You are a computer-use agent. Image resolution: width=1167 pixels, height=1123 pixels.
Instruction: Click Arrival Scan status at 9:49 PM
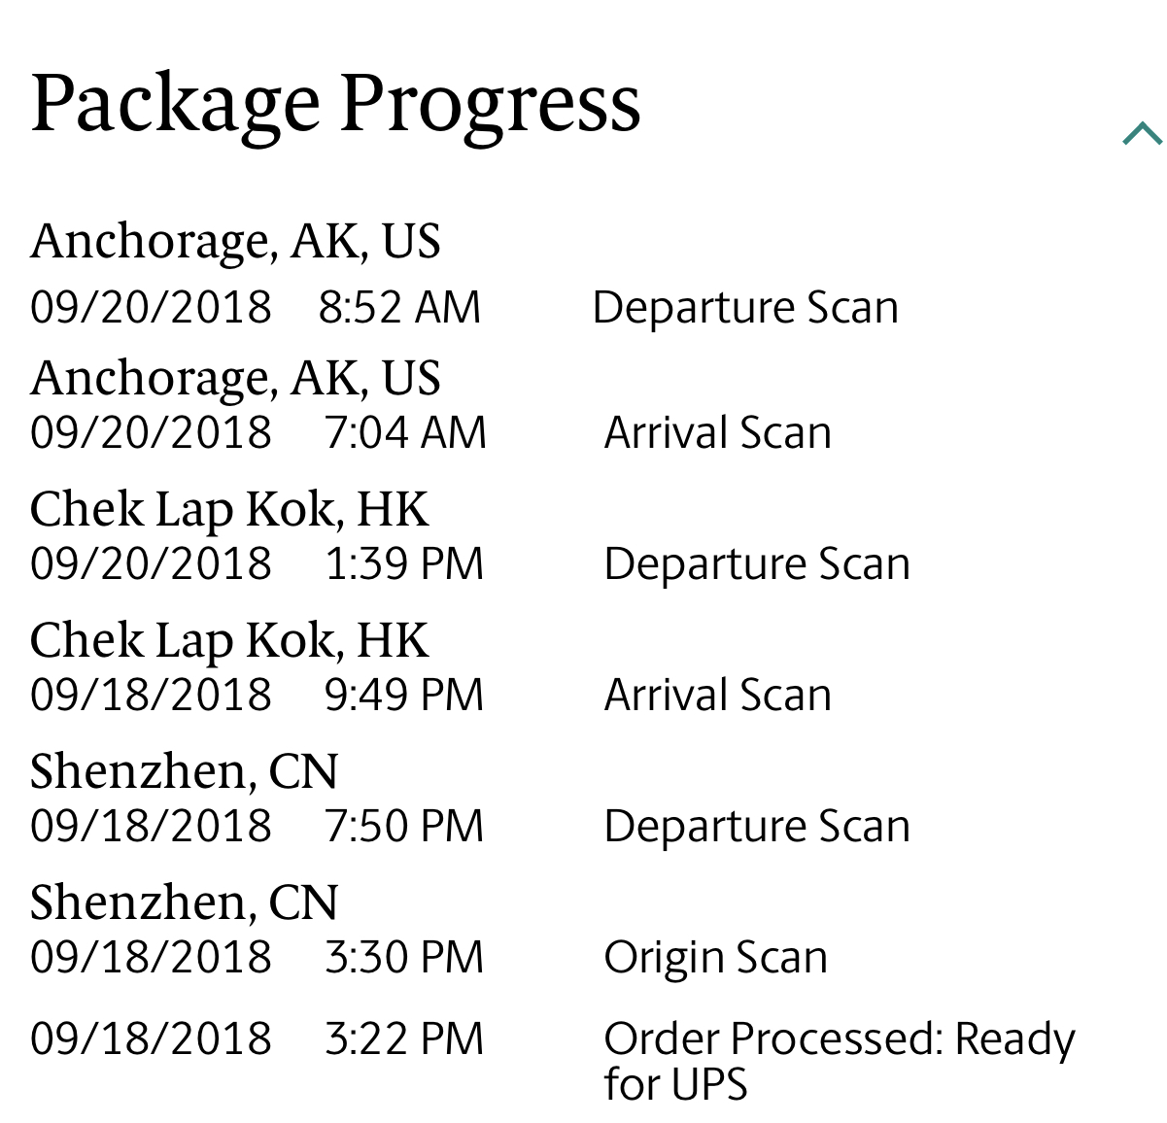717,695
